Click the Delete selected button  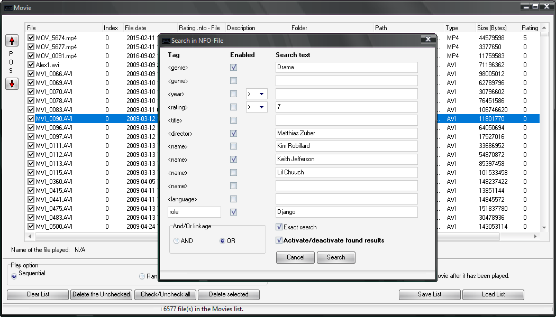229,294
